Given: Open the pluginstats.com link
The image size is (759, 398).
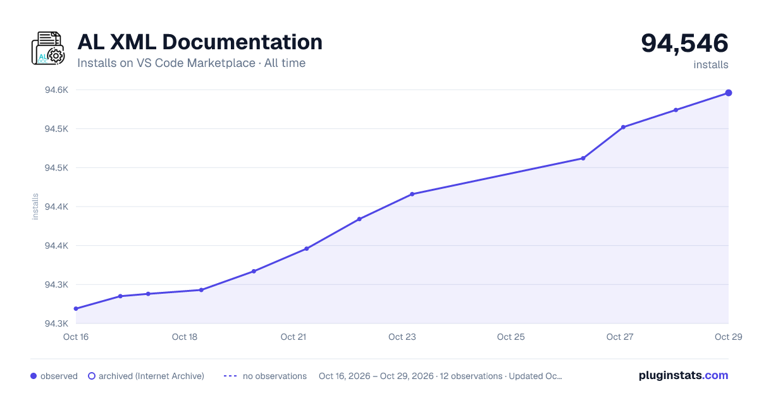Looking at the screenshot, I should coord(683,375).
